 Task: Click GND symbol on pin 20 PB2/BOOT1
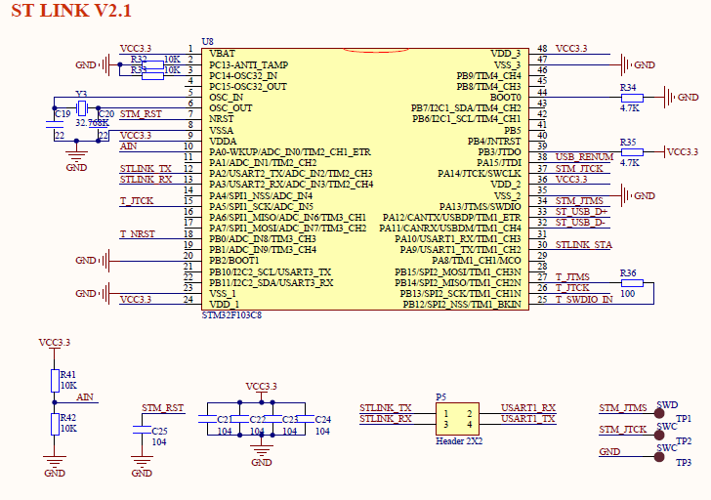[x=105, y=261]
